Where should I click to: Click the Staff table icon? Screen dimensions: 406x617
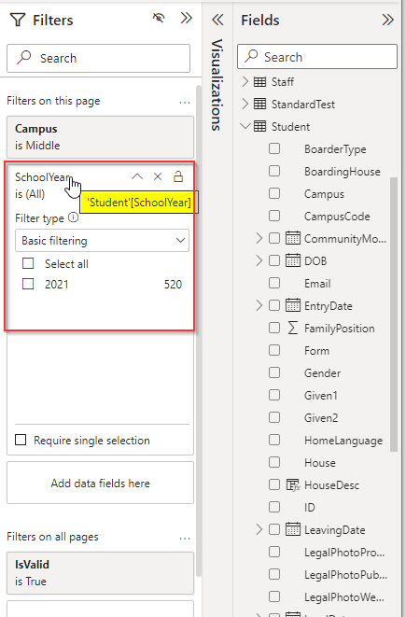pos(259,81)
